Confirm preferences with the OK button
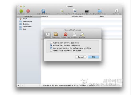131x95 pixels. tap(93, 57)
